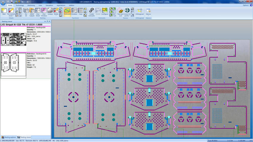Select the left tall nested part on sheet

(x=73, y=97)
